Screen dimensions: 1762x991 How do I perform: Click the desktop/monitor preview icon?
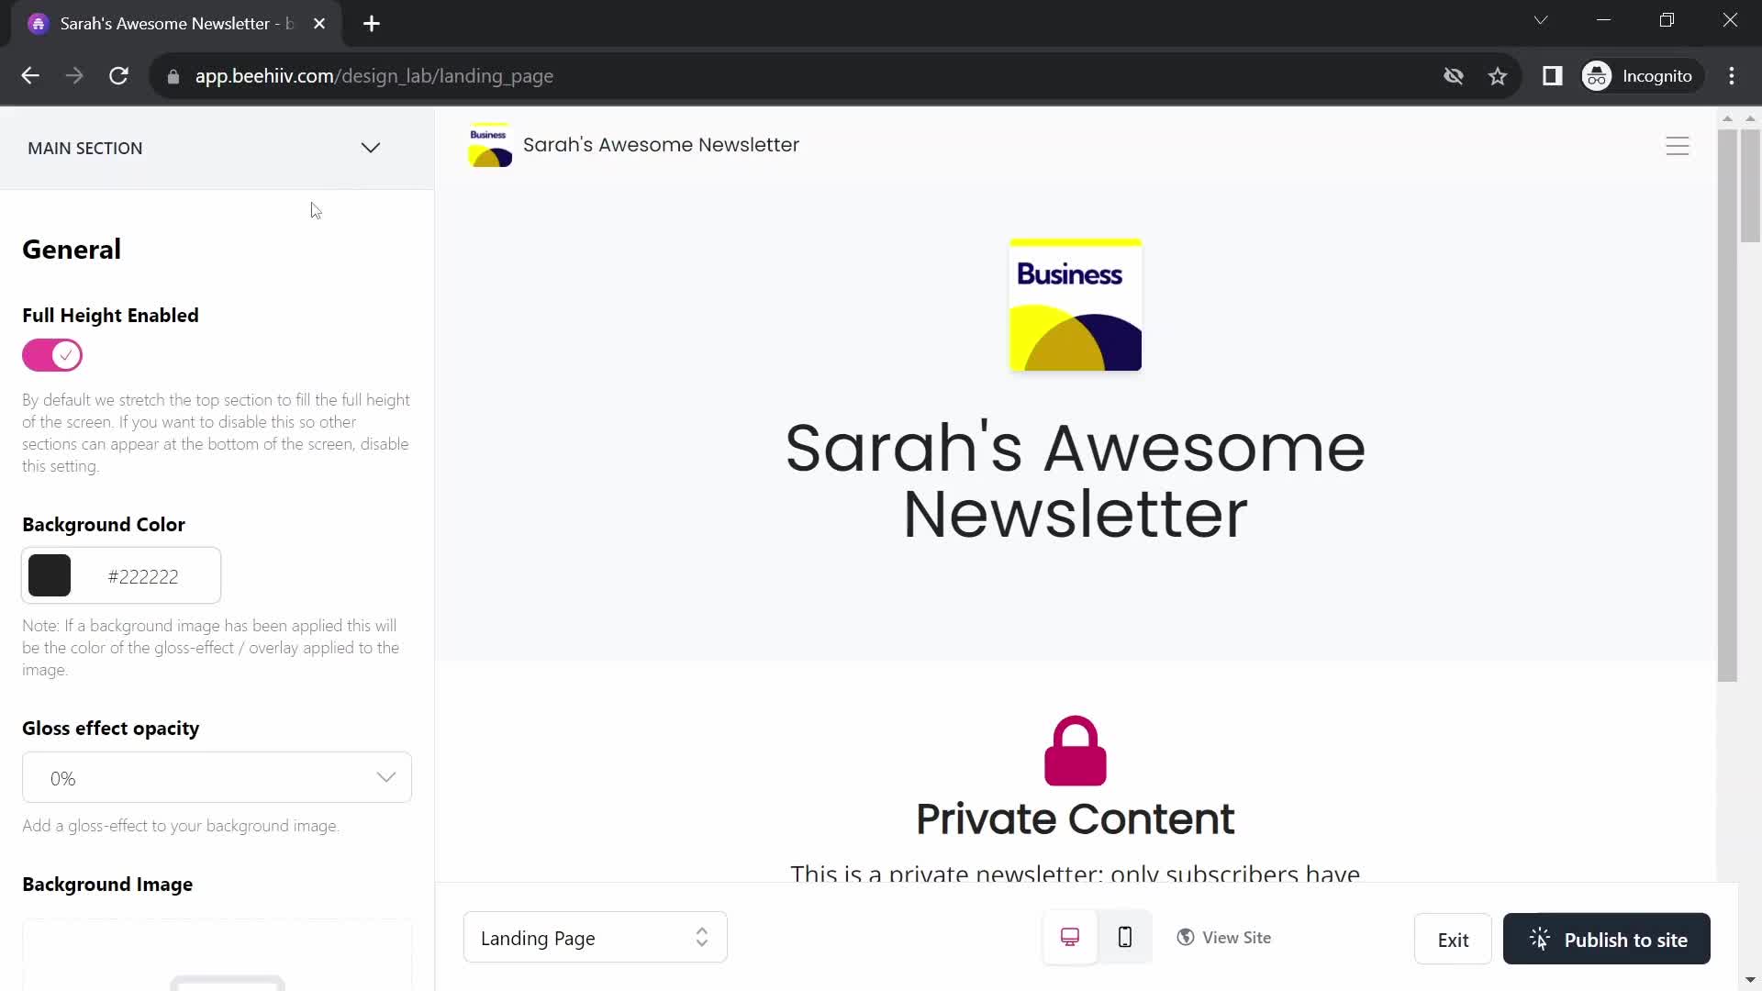coord(1068,938)
